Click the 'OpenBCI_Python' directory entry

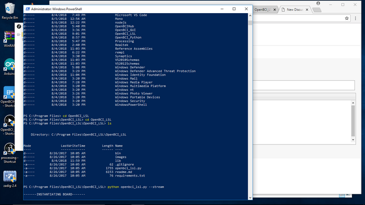tap(128, 38)
